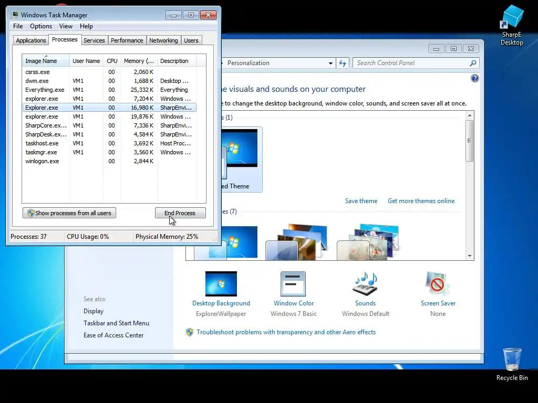Select the Processes tab

coord(65,40)
